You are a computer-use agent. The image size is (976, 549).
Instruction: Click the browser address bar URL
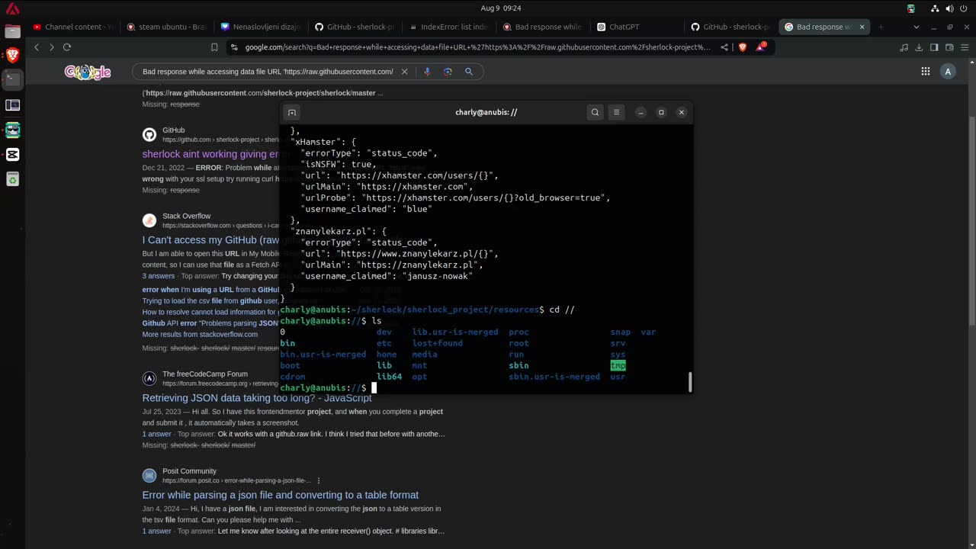(477, 47)
